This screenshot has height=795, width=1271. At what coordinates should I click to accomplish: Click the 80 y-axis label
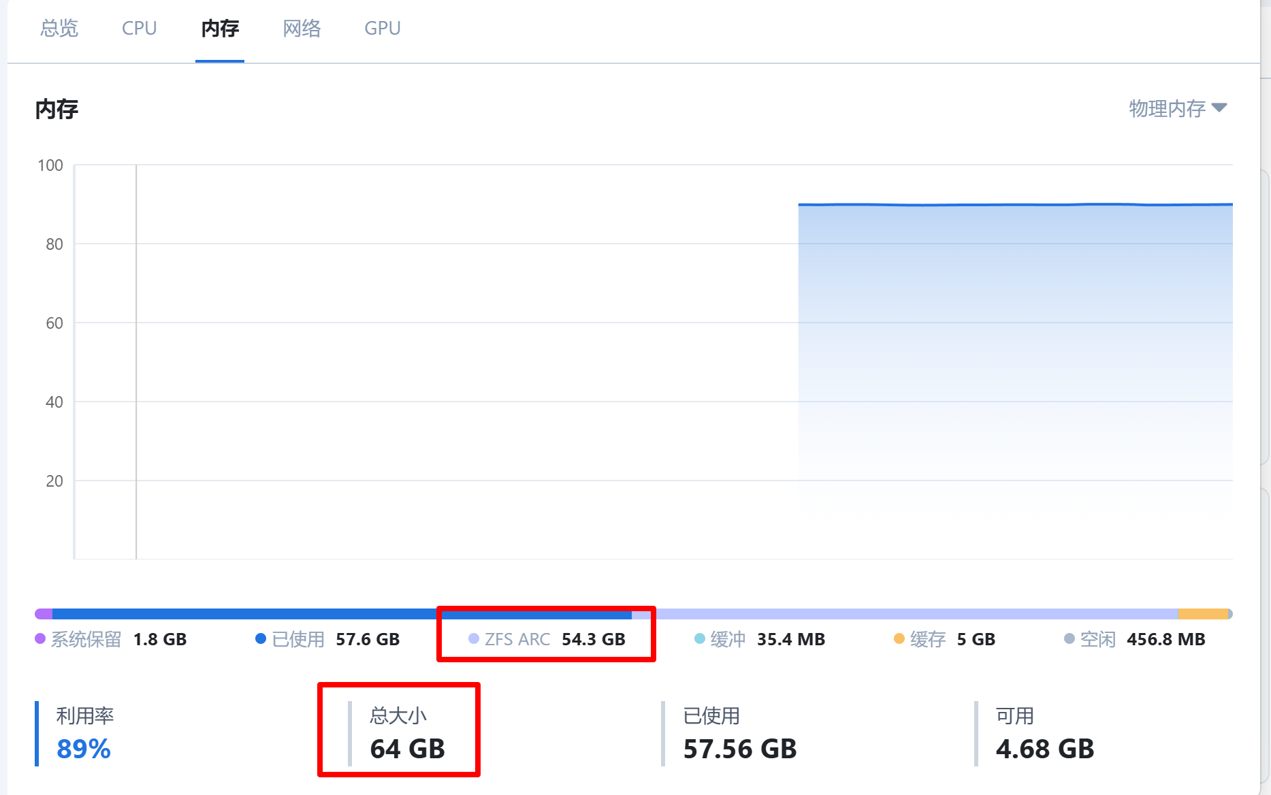tap(54, 244)
